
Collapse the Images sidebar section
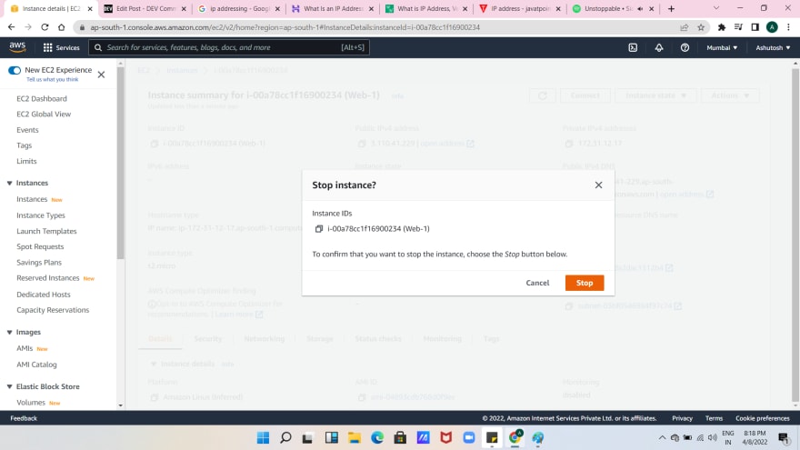(x=9, y=332)
